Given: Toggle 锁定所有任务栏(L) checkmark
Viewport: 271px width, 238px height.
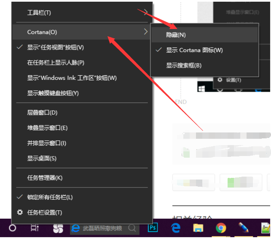Looking at the screenshot, I should [50, 197].
